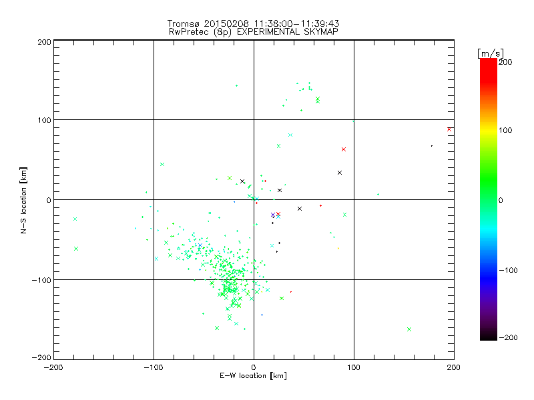The image size is (534, 400).
Task: Select the colorbar tick label '200'
Action: click(505, 62)
